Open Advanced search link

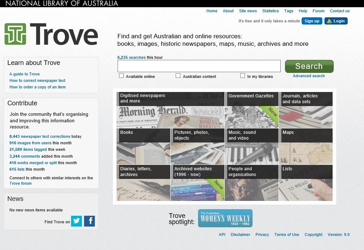[x=309, y=76]
